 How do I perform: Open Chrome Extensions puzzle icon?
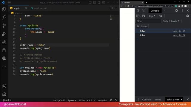[x=179, y=6]
